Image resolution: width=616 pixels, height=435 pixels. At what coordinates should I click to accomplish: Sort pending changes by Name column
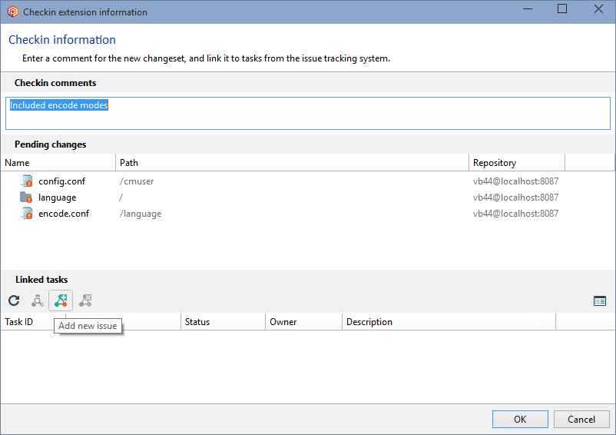pos(58,163)
